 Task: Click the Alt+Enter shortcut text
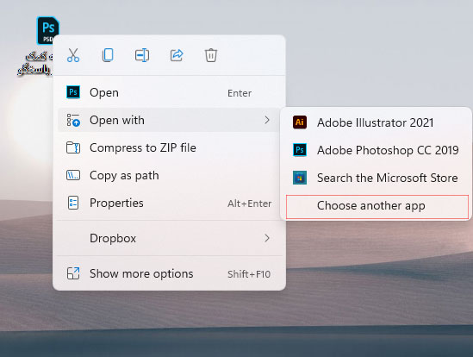[x=250, y=204]
